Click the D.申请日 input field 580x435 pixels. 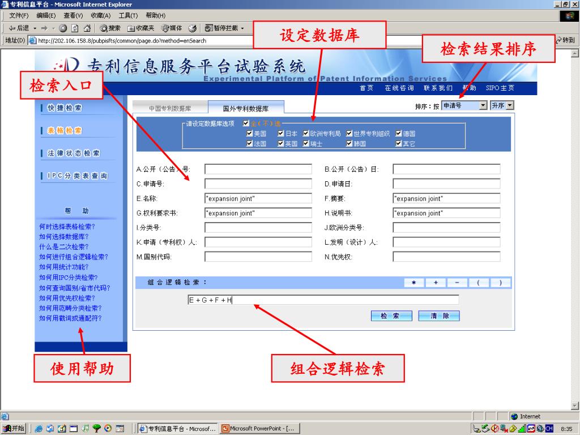coord(446,184)
